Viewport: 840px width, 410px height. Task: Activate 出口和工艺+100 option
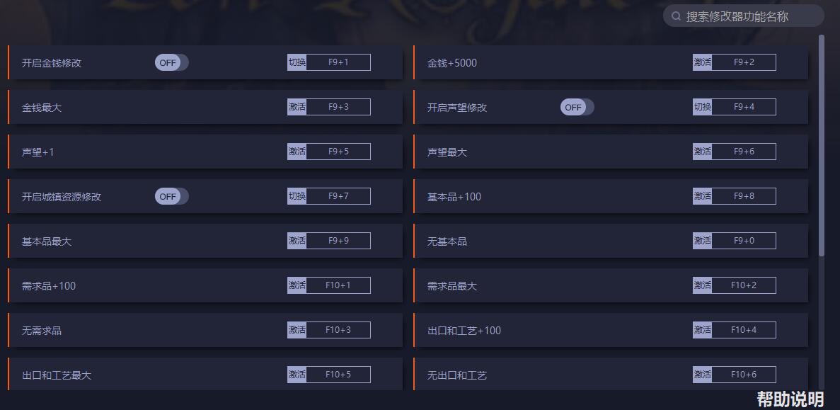coord(703,330)
